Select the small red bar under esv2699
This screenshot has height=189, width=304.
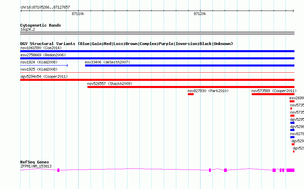click(292, 101)
